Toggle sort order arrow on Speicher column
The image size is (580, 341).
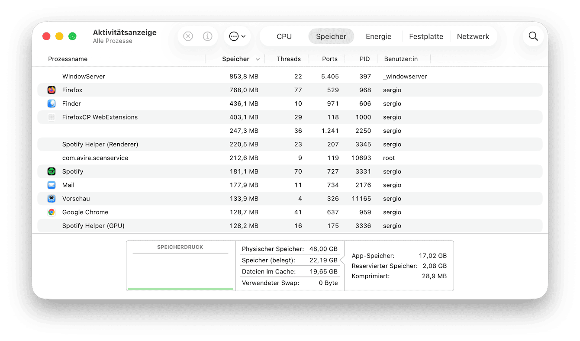coord(258,59)
